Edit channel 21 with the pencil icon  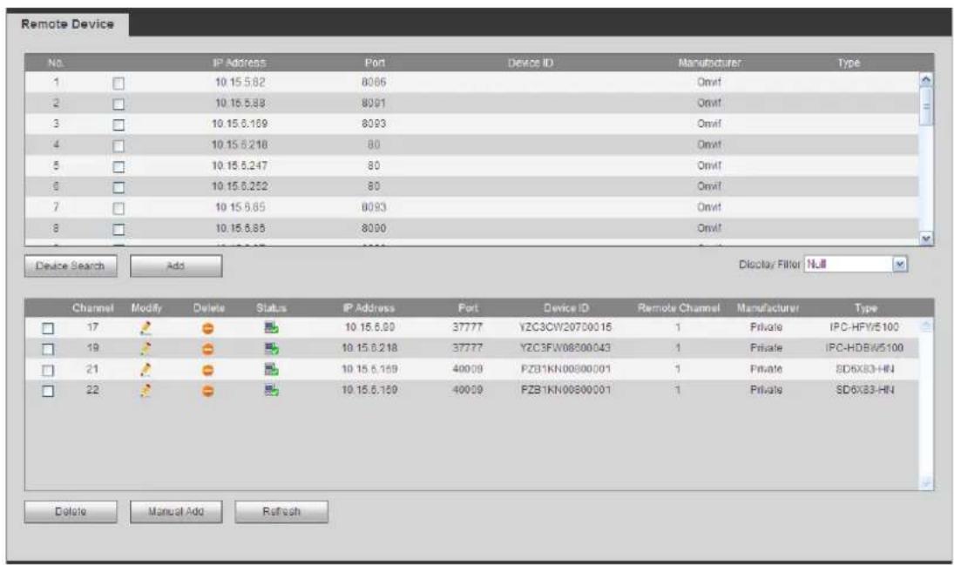coord(145,369)
